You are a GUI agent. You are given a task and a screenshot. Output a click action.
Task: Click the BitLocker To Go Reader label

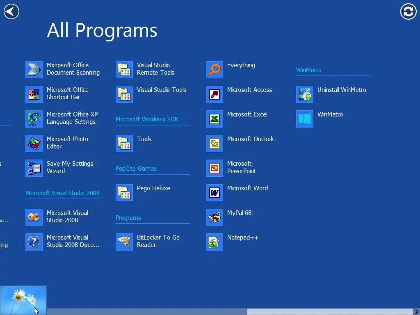coord(158,241)
